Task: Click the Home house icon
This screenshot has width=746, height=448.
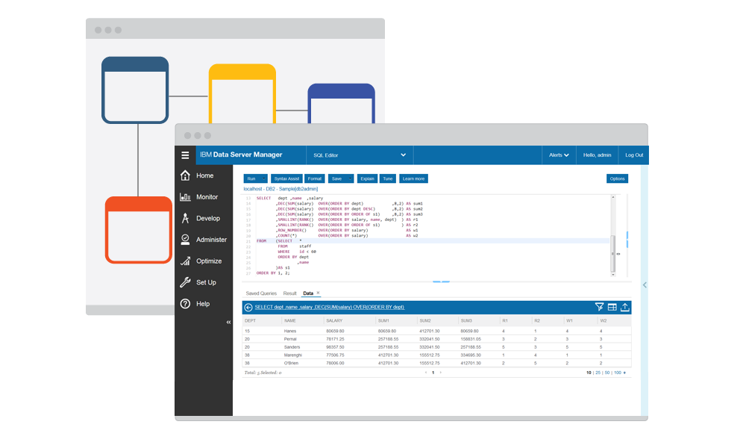Action: click(185, 175)
